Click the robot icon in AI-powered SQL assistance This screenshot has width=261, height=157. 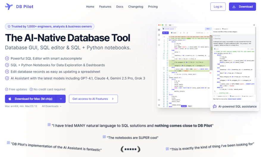215,106
